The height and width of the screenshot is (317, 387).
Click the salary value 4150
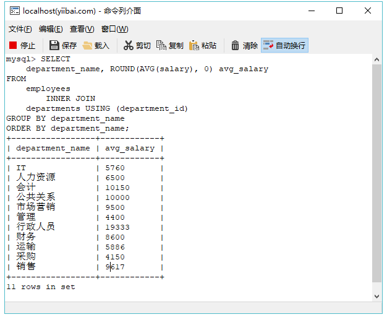(115, 257)
